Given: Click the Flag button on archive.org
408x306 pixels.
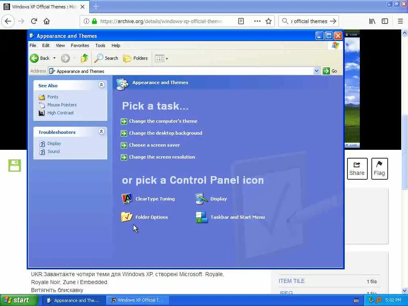Looking at the screenshot, I should click(379, 169).
